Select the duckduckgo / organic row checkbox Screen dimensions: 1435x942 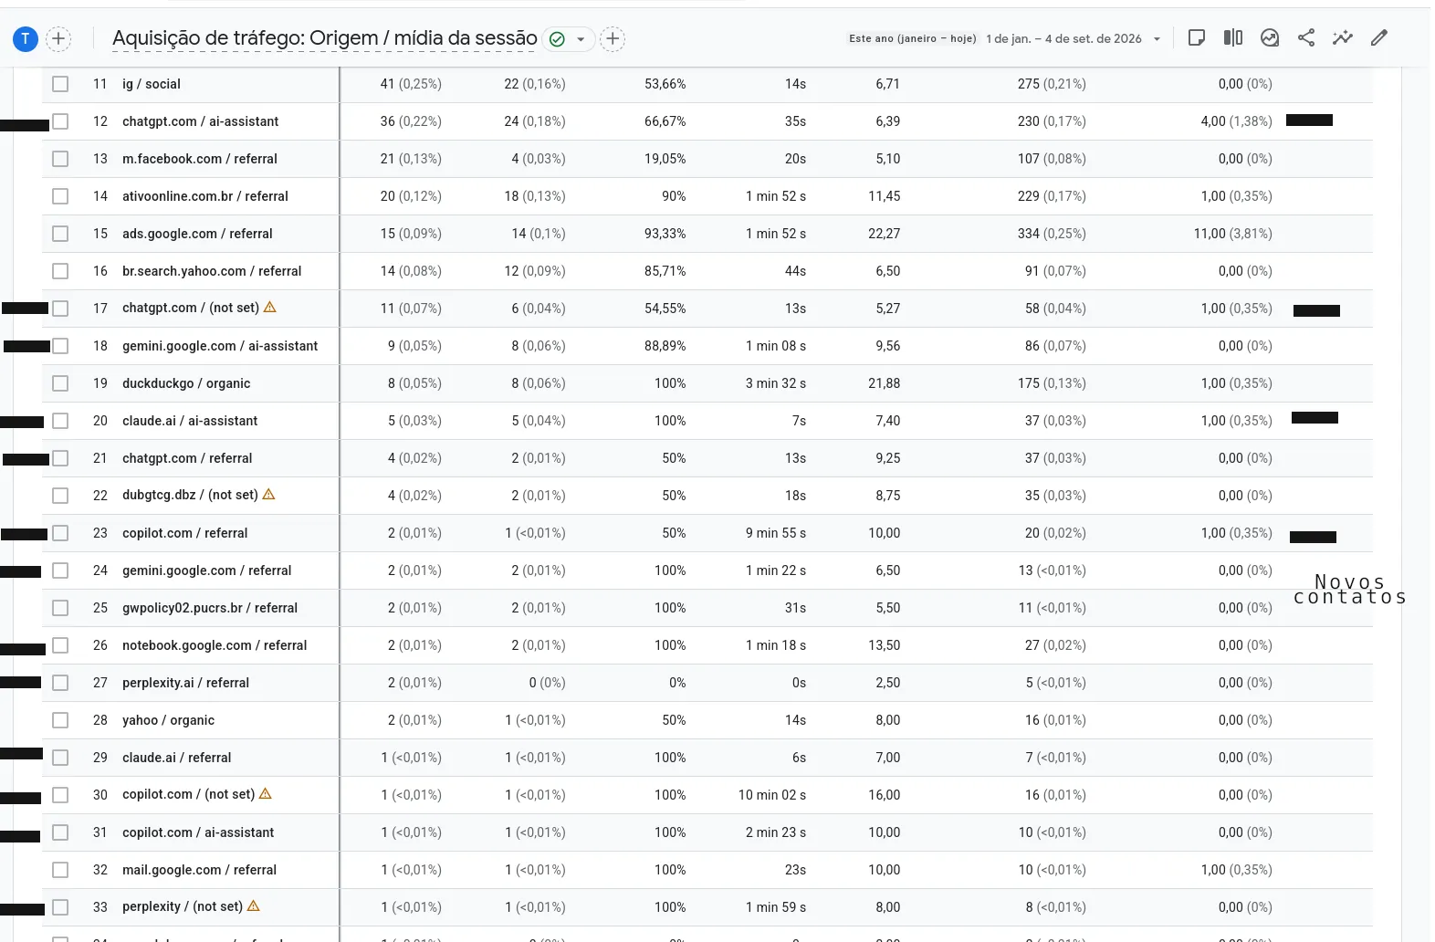(60, 383)
